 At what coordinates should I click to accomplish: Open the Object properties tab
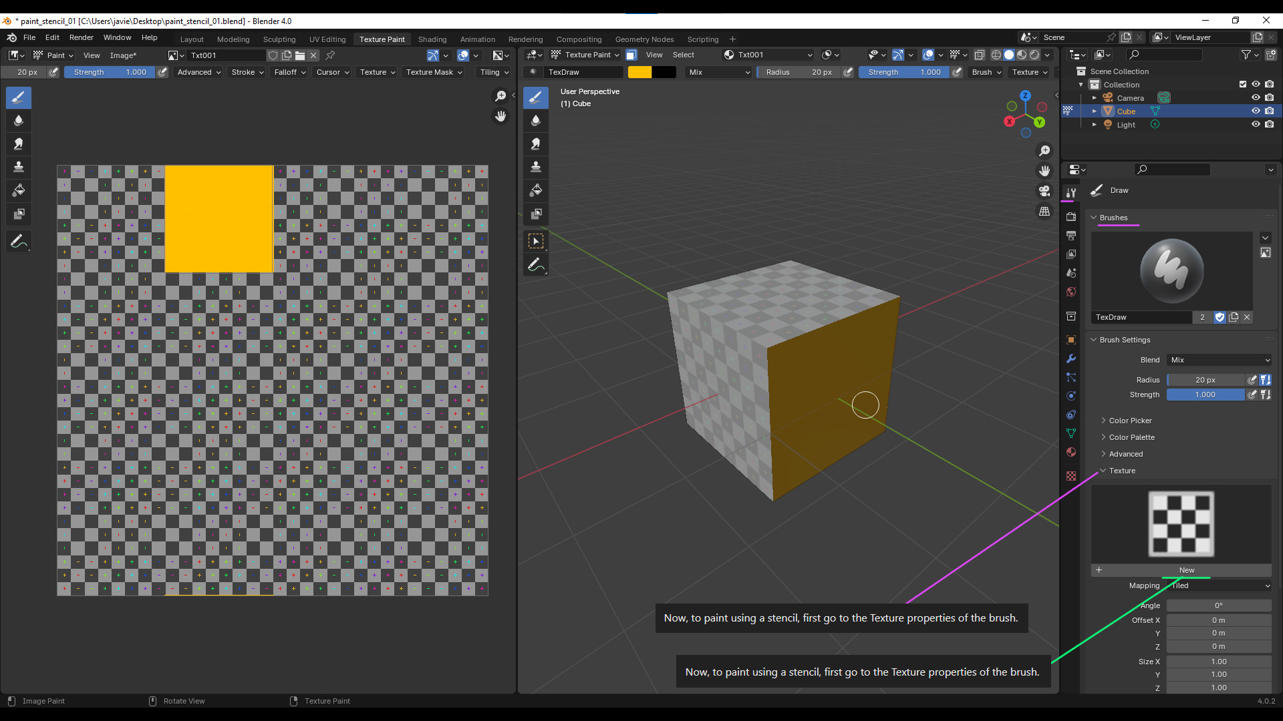1071,340
